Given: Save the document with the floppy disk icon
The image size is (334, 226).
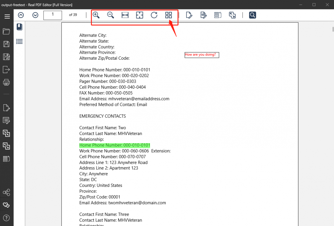Looking at the screenshot, I should point(7,44).
